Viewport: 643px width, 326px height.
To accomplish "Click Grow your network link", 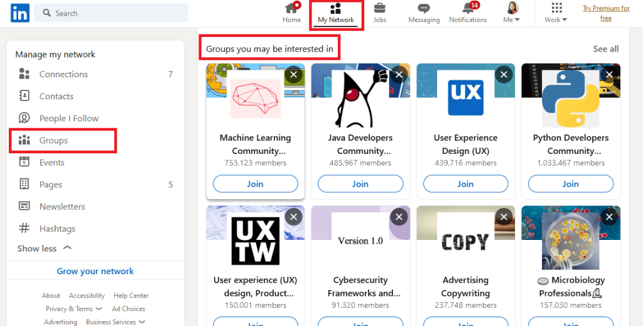I will pyautogui.click(x=95, y=271).
